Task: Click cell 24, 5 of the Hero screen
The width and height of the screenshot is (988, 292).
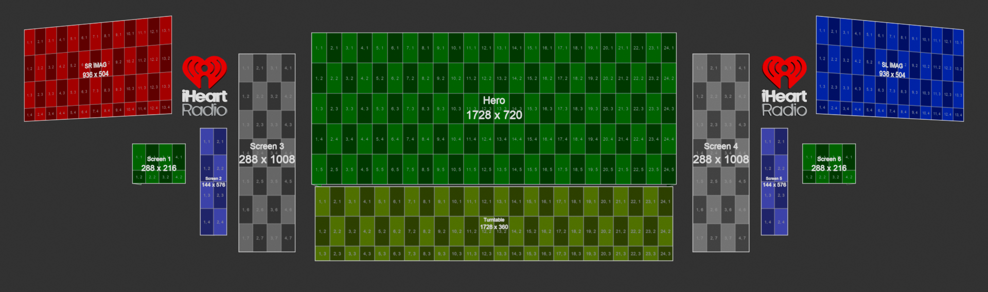Action: coord(668,169)
